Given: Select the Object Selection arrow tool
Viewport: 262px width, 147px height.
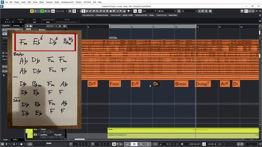Looking at the screenshot, I should click(84, 11).
